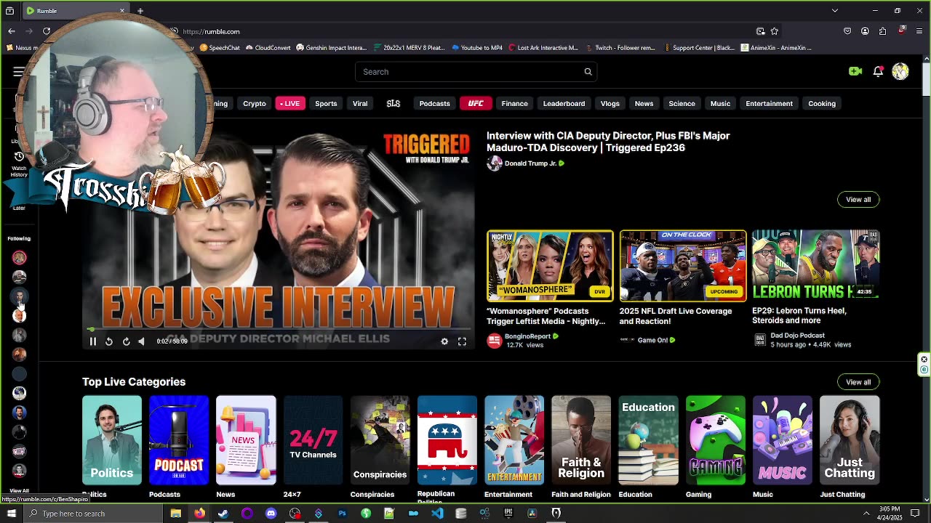
Task: Open the browser extensions puzzle icon
Action: coord(882,31)
